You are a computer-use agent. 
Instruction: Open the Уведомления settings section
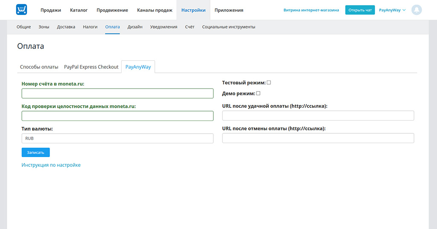tap(163, 27)
